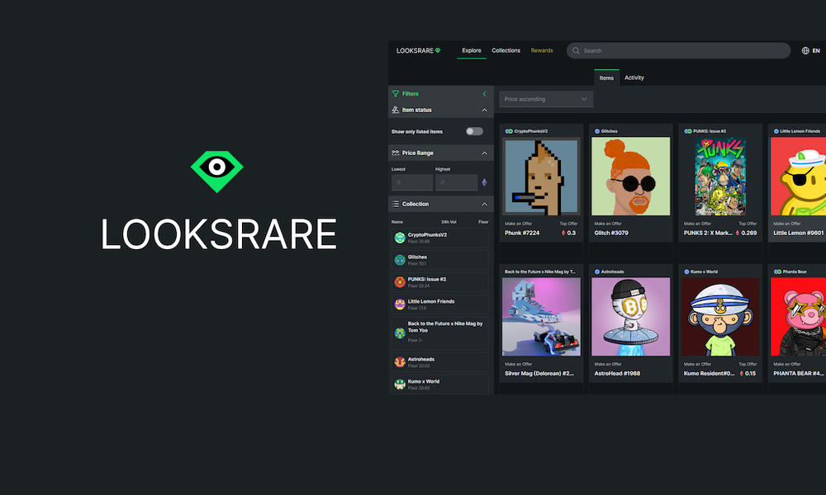Open the Kumo Resident monkey thumbnail
Image resolution: width=826 pixels, height=495 pixels.
click(720, 317)
